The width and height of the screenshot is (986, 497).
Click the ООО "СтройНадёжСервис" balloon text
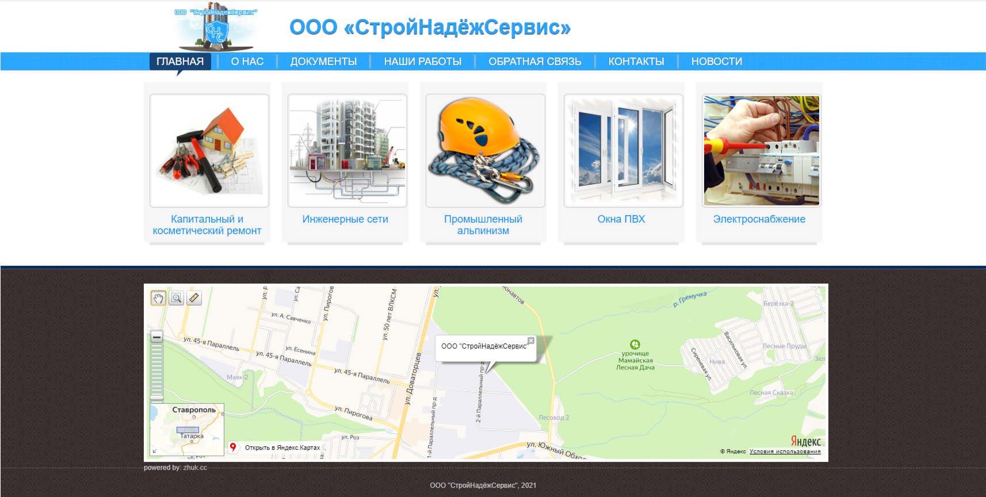(x=484, y=346)
